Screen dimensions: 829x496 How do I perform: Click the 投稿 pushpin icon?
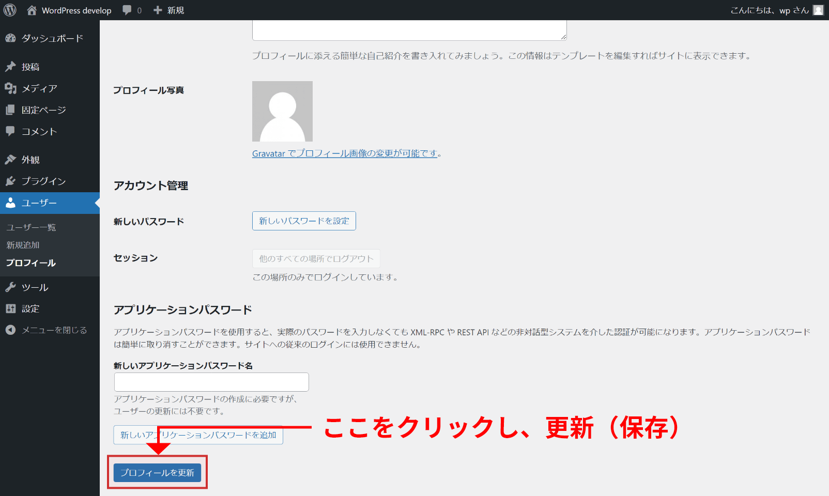pos(10,67)
